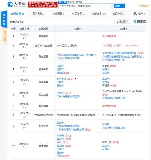
Task: Click 准予章程备案 text in row 7
Action: [x=109, y=106]
